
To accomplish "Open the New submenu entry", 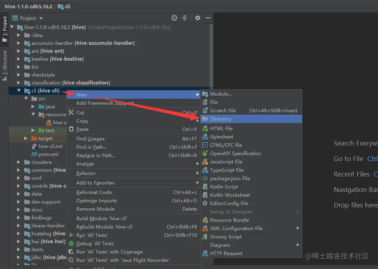I will pyautogui.click(x=134, y=94).
